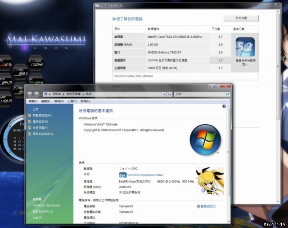Viewport: 288px width, 228px height.
Task: Open 資訊安全中心(S) link
Action: [x=43, y=211]
